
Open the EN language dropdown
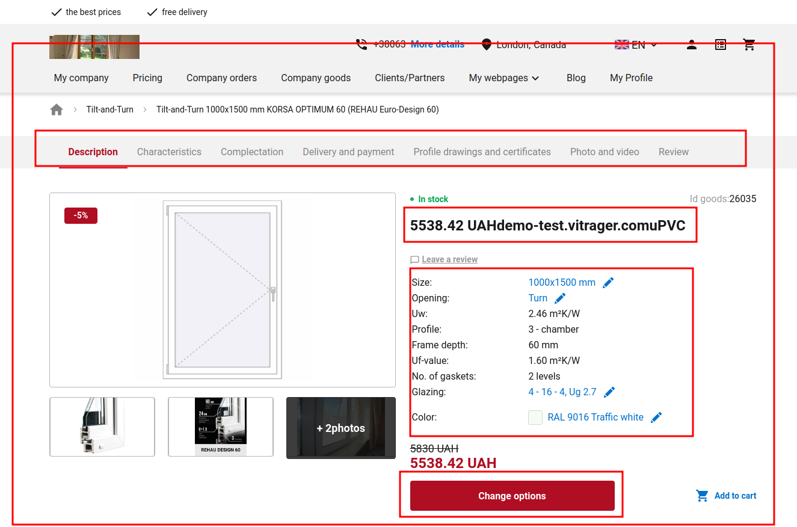pyautogui.click(x=636, y=45)
